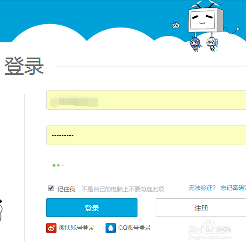
Task: Click the 注册 register button
Action: pos(201,208)
